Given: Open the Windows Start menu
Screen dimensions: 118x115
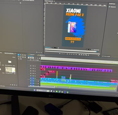Looking at the screenshot, I should click(x=35, y=90).
